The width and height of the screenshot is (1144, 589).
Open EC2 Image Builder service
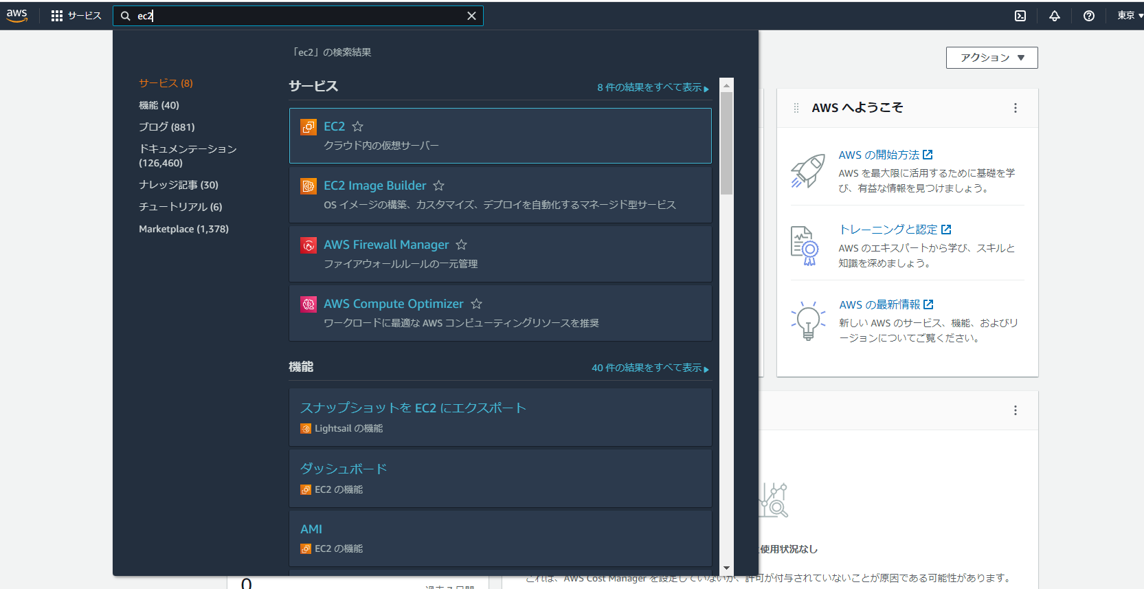(374, 186)
